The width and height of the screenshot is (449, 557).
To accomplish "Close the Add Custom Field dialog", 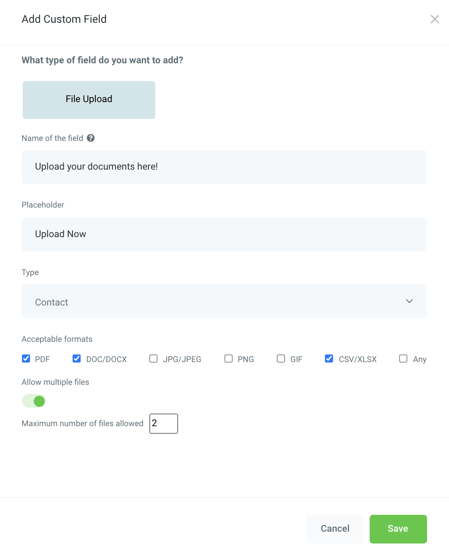I will tap(435, 19).
